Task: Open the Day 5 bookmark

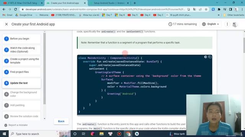Action: click(133, 15)
